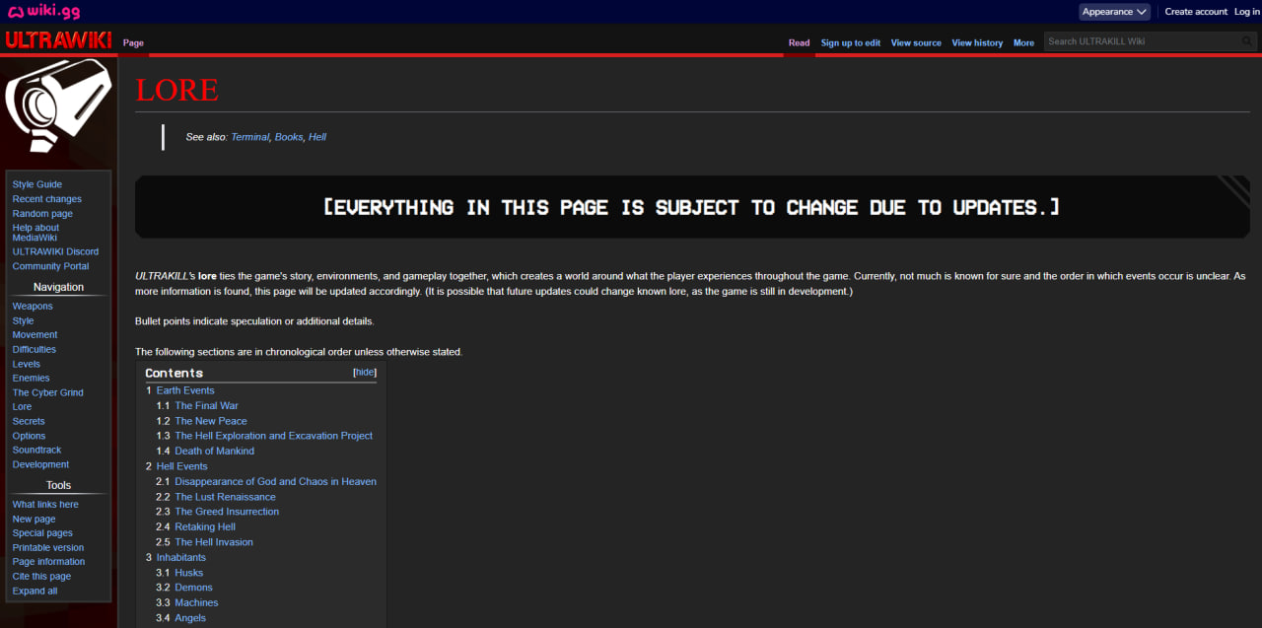Jump to The Final War section
The image size is (1262, 628).
click(x=206, y=405)
